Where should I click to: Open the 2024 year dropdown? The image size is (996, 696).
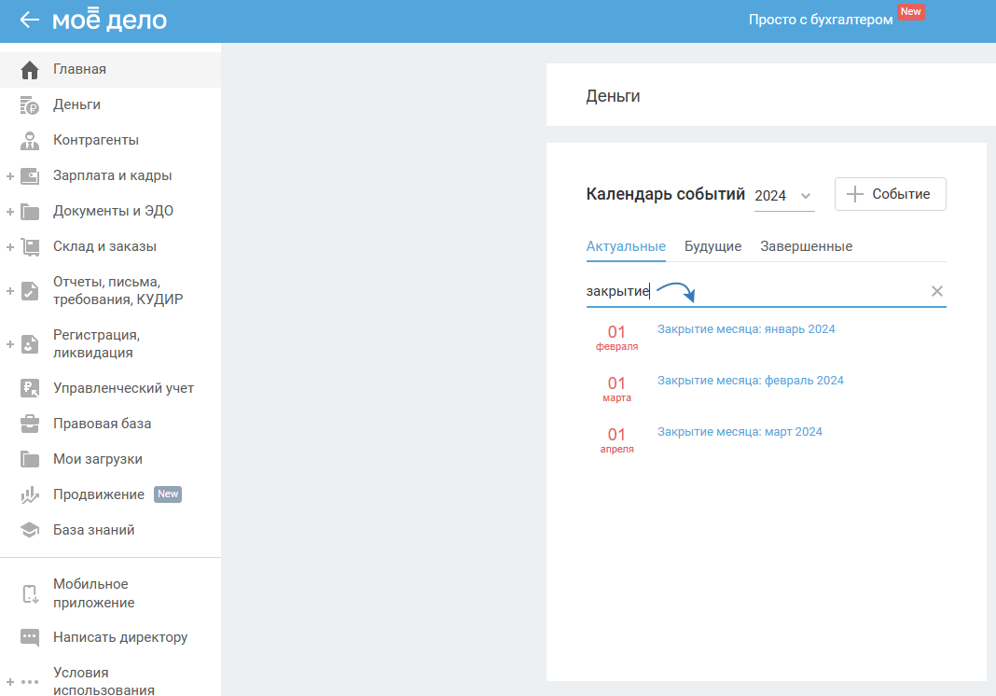[x=784, y=196]
